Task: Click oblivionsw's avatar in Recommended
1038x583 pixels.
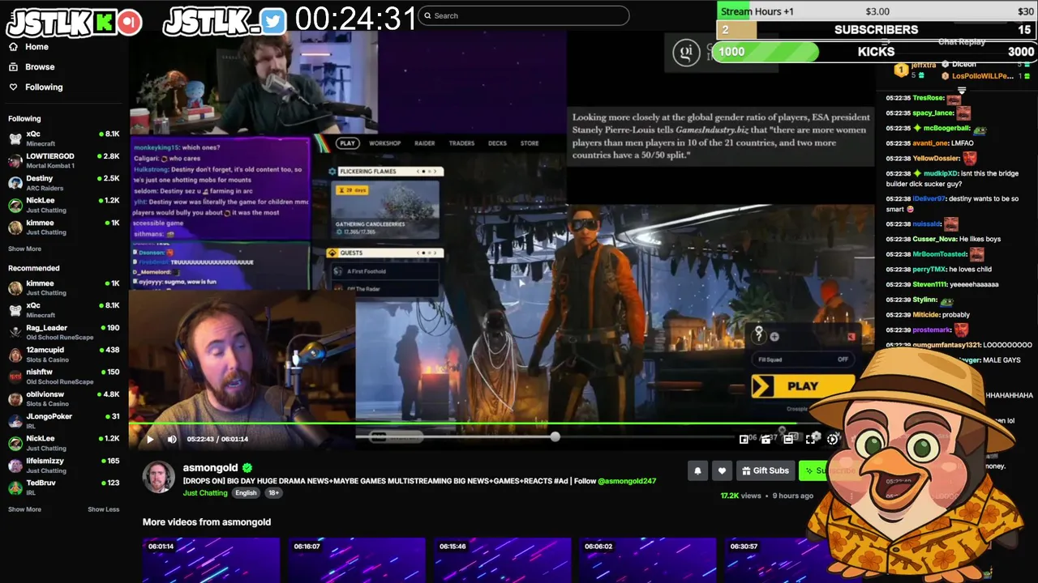Action: pyautogui.click(x=15, y=399)
